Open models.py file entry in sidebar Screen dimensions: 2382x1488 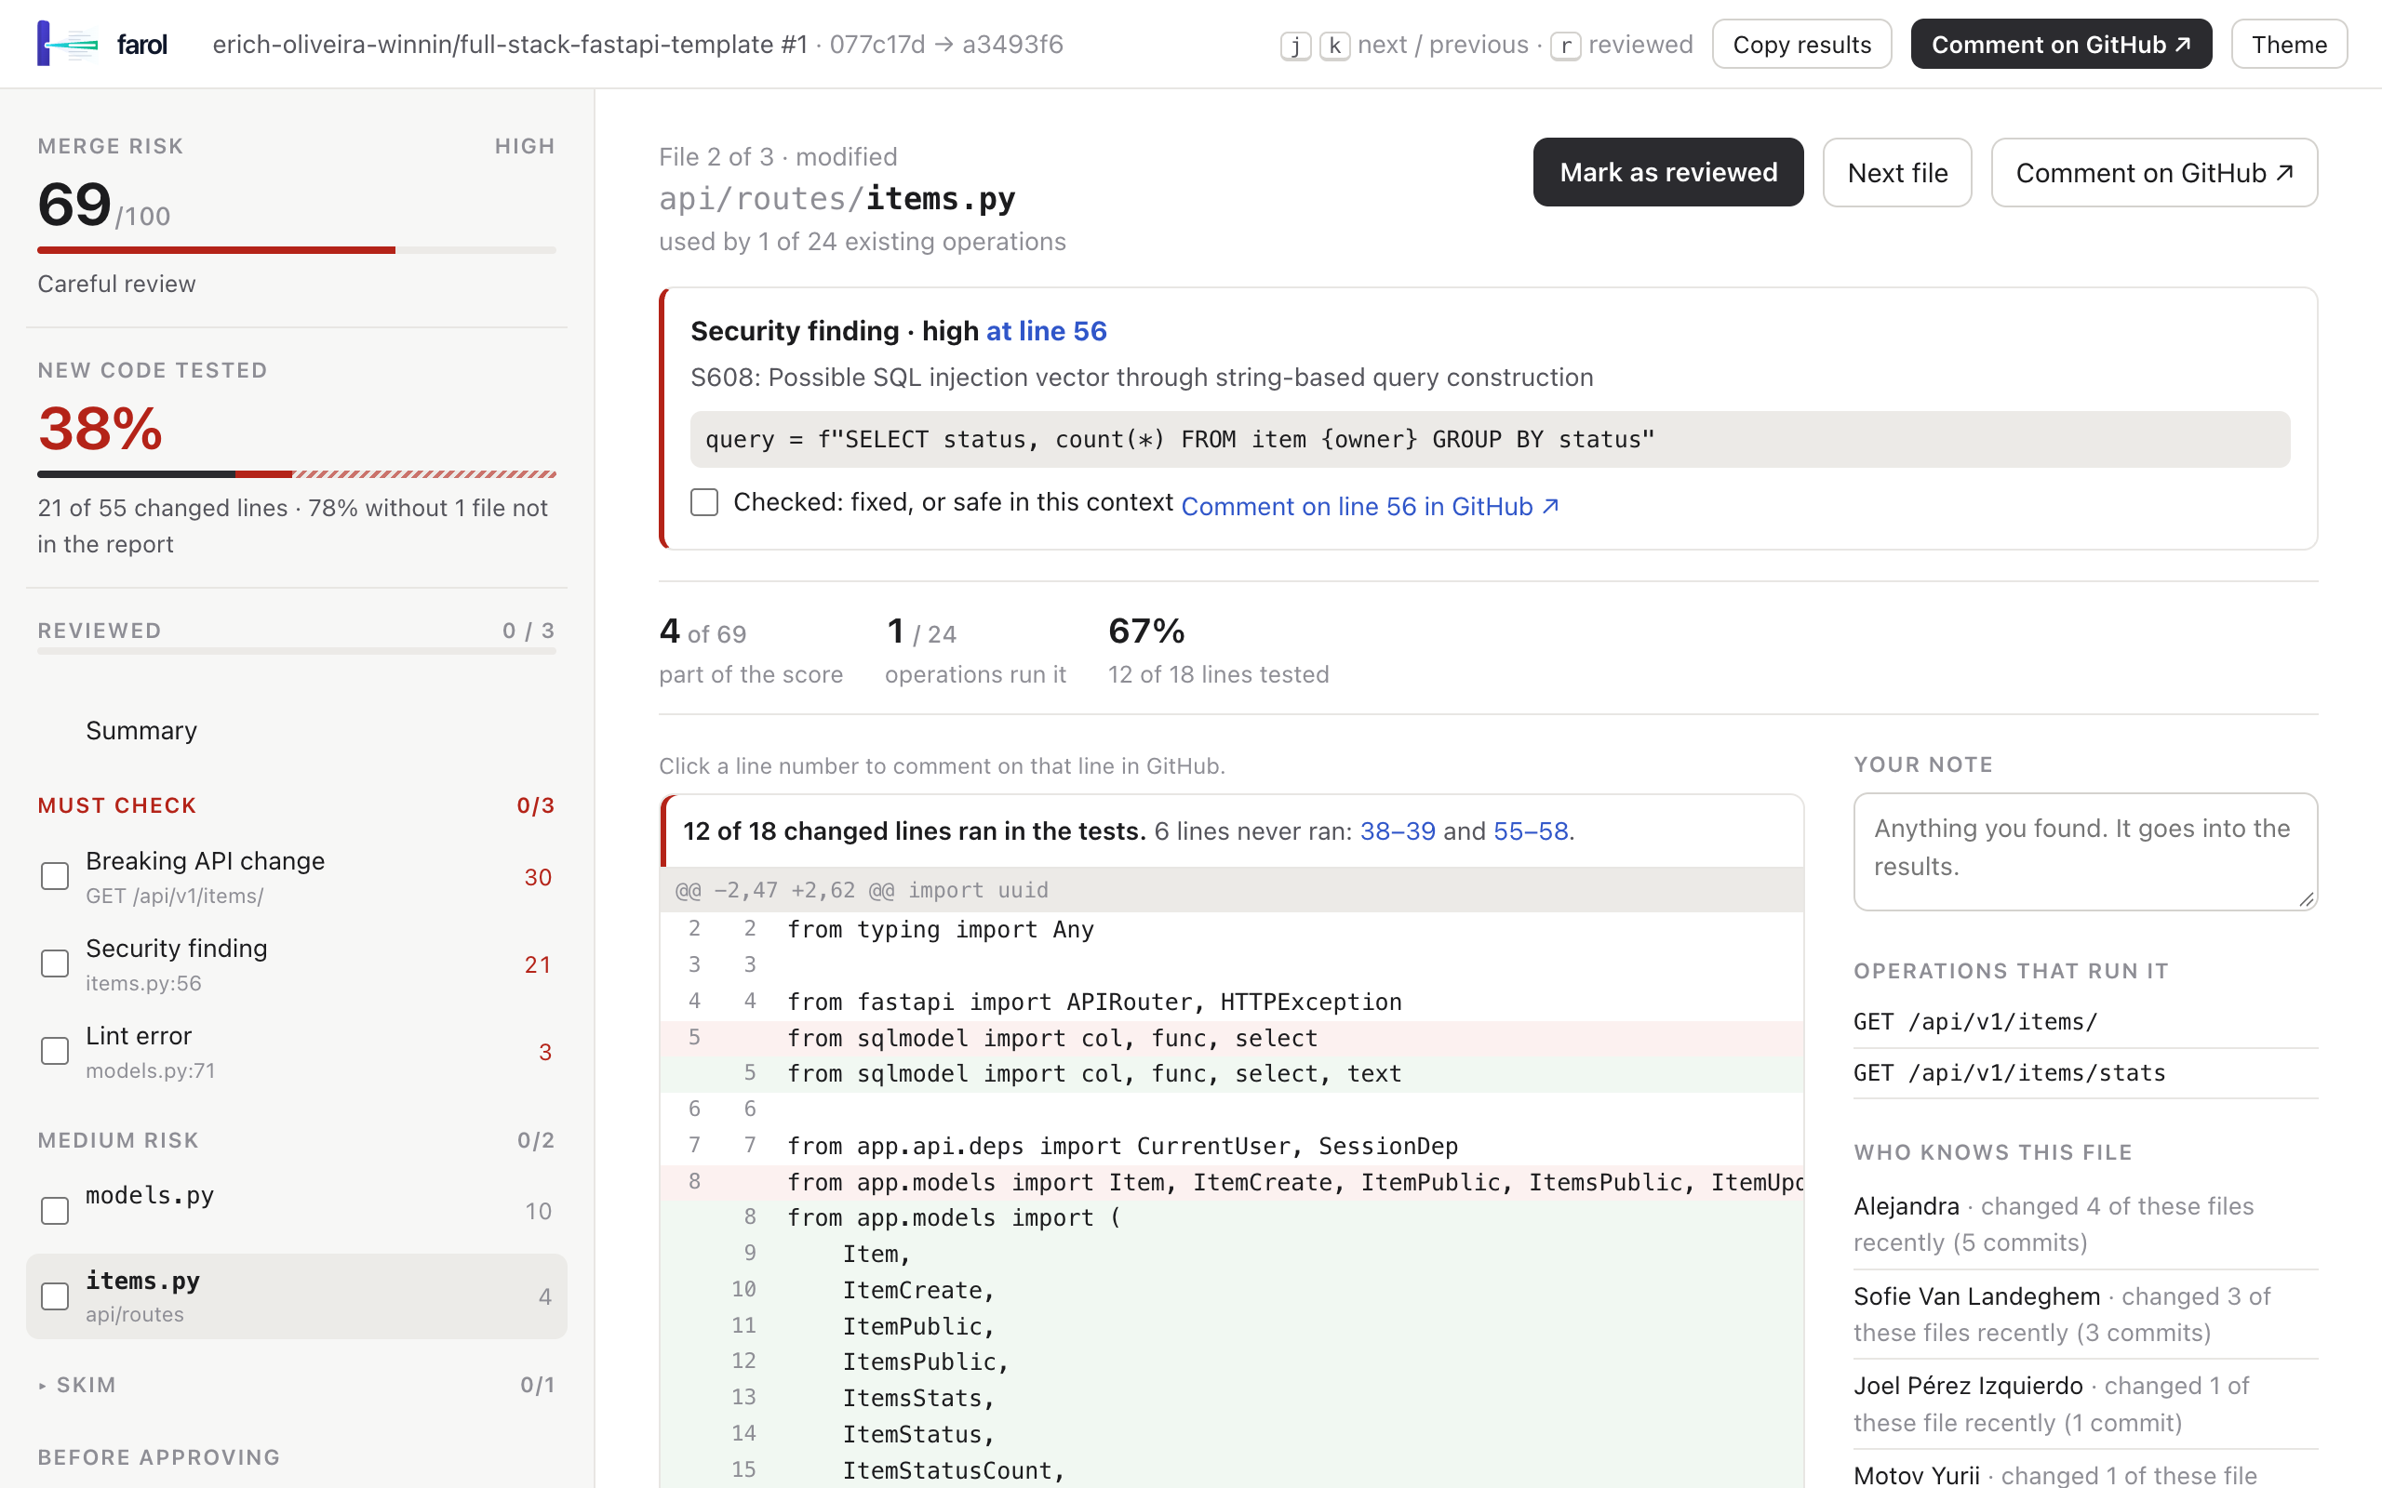tap(296, 1210)
